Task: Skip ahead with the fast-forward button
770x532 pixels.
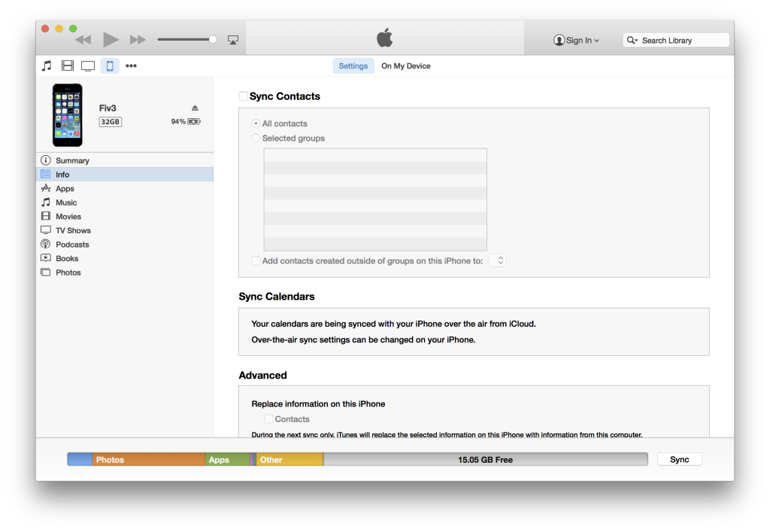Action: (x=138, y=40)
